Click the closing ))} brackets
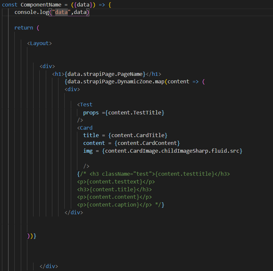This screenshot has width=273, height=271. 32,236
